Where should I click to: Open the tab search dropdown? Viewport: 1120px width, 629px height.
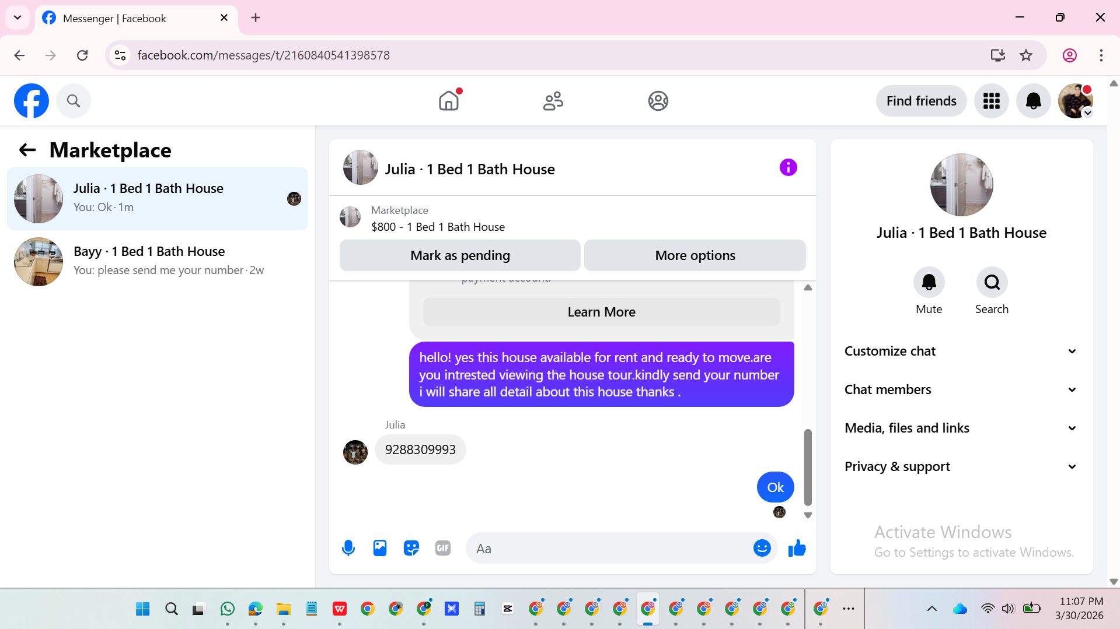point(18,18)
